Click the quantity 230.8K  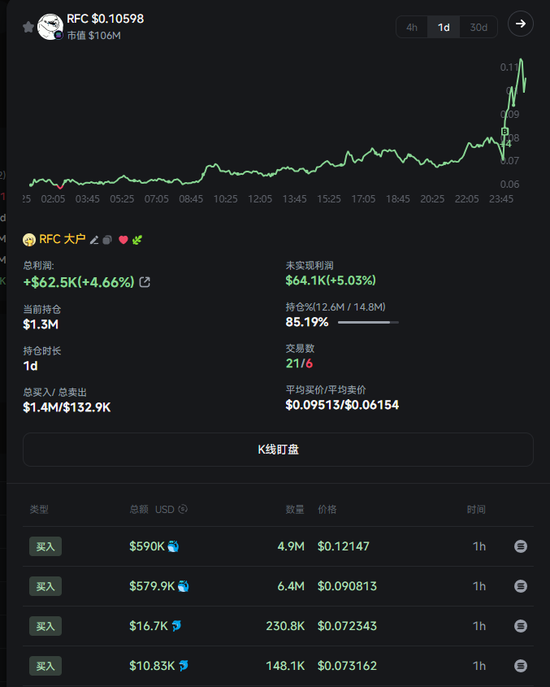(x=285, y=626)
